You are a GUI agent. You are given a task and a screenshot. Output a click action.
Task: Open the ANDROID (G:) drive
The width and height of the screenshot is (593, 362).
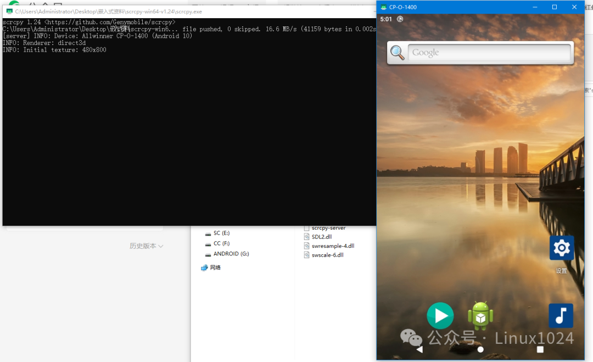tap(231, 254)
